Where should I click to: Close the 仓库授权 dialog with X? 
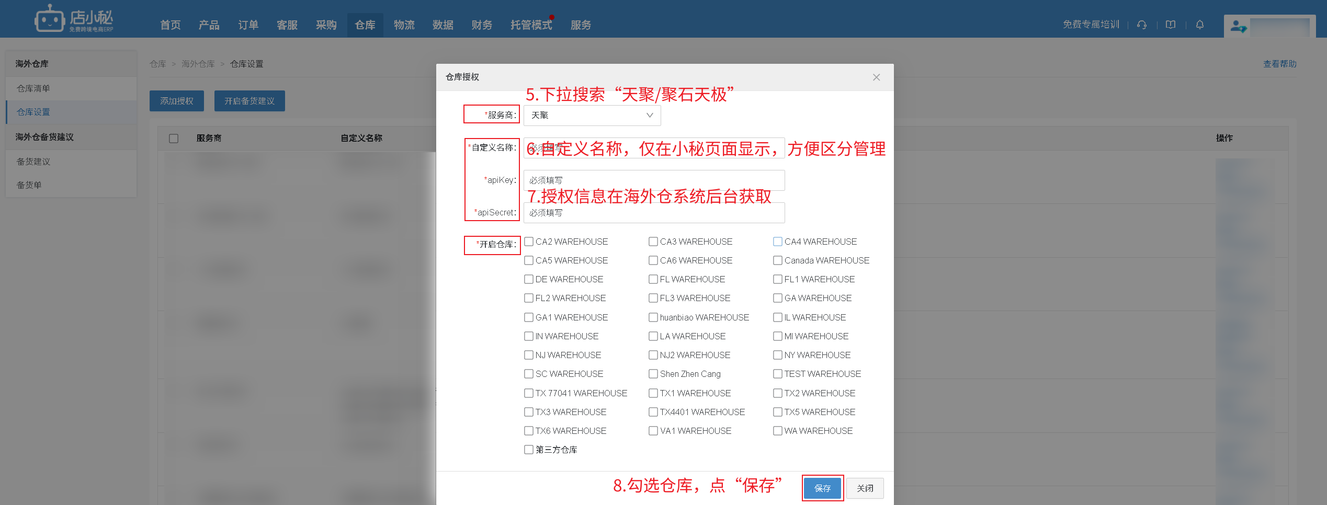coord(876,77)
